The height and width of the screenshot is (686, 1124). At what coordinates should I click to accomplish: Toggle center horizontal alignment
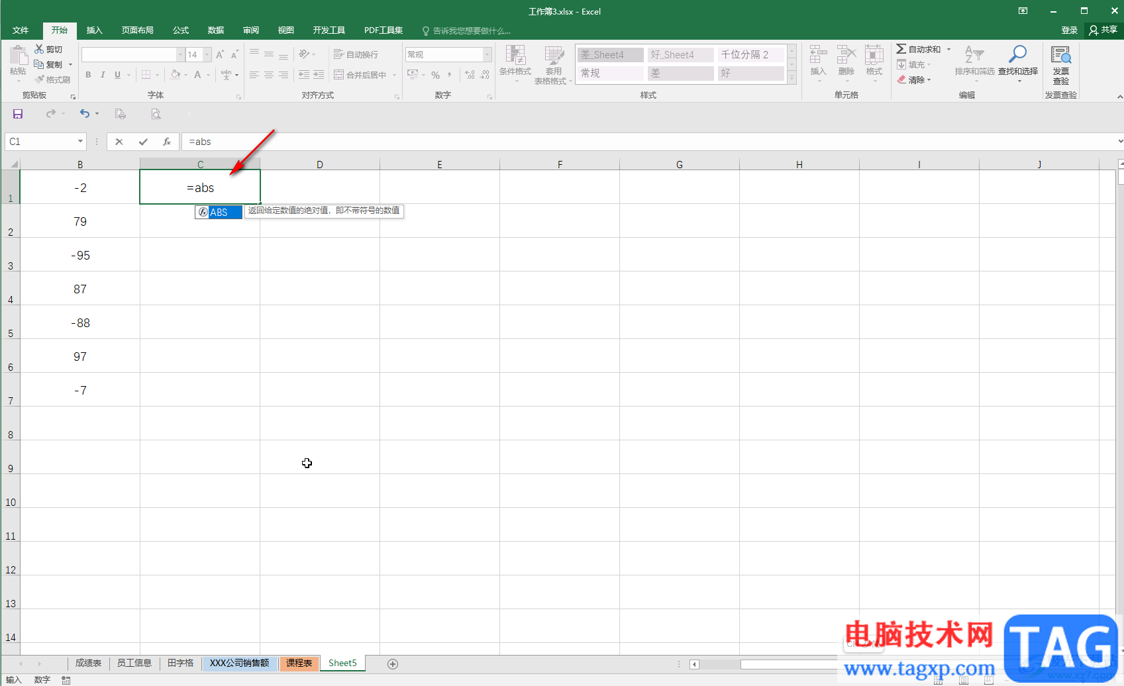[269, 75]
